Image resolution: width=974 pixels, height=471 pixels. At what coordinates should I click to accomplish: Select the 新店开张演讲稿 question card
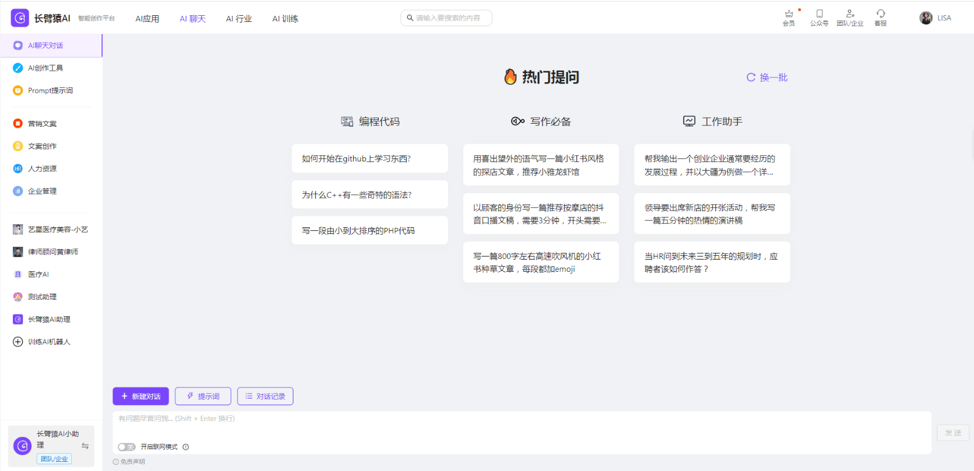712,214
